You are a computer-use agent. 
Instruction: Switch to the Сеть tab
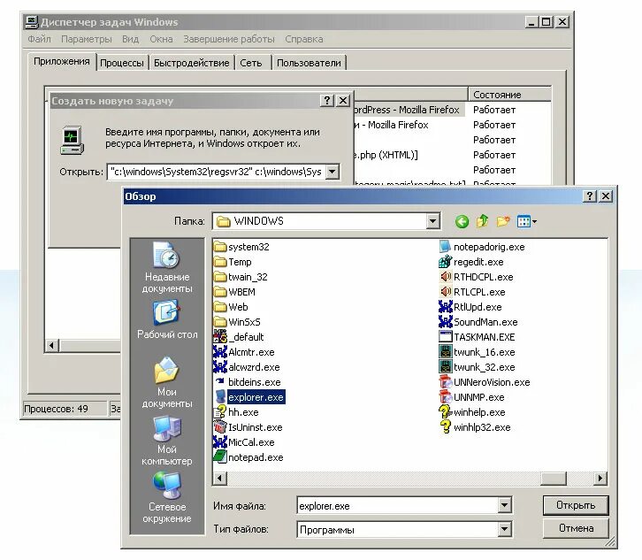[x=251, y=63]
